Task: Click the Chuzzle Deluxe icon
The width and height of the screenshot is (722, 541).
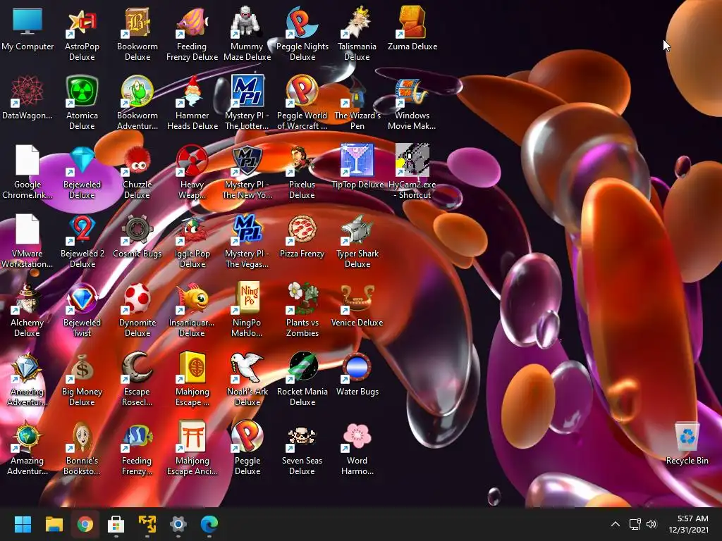Action: (137, 160)
